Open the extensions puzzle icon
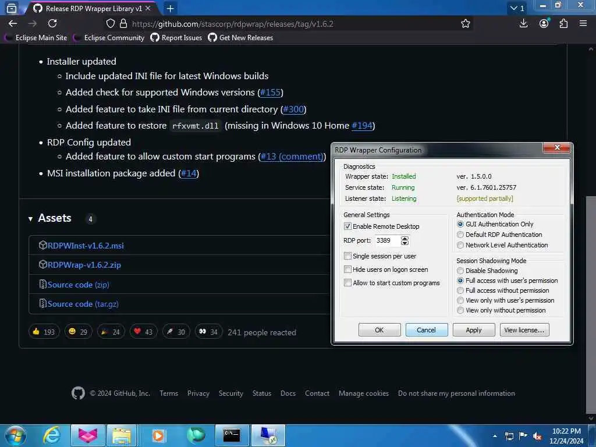Image resolution: width=596 pixels, height=447 pixels. click(x=563, y=23)
